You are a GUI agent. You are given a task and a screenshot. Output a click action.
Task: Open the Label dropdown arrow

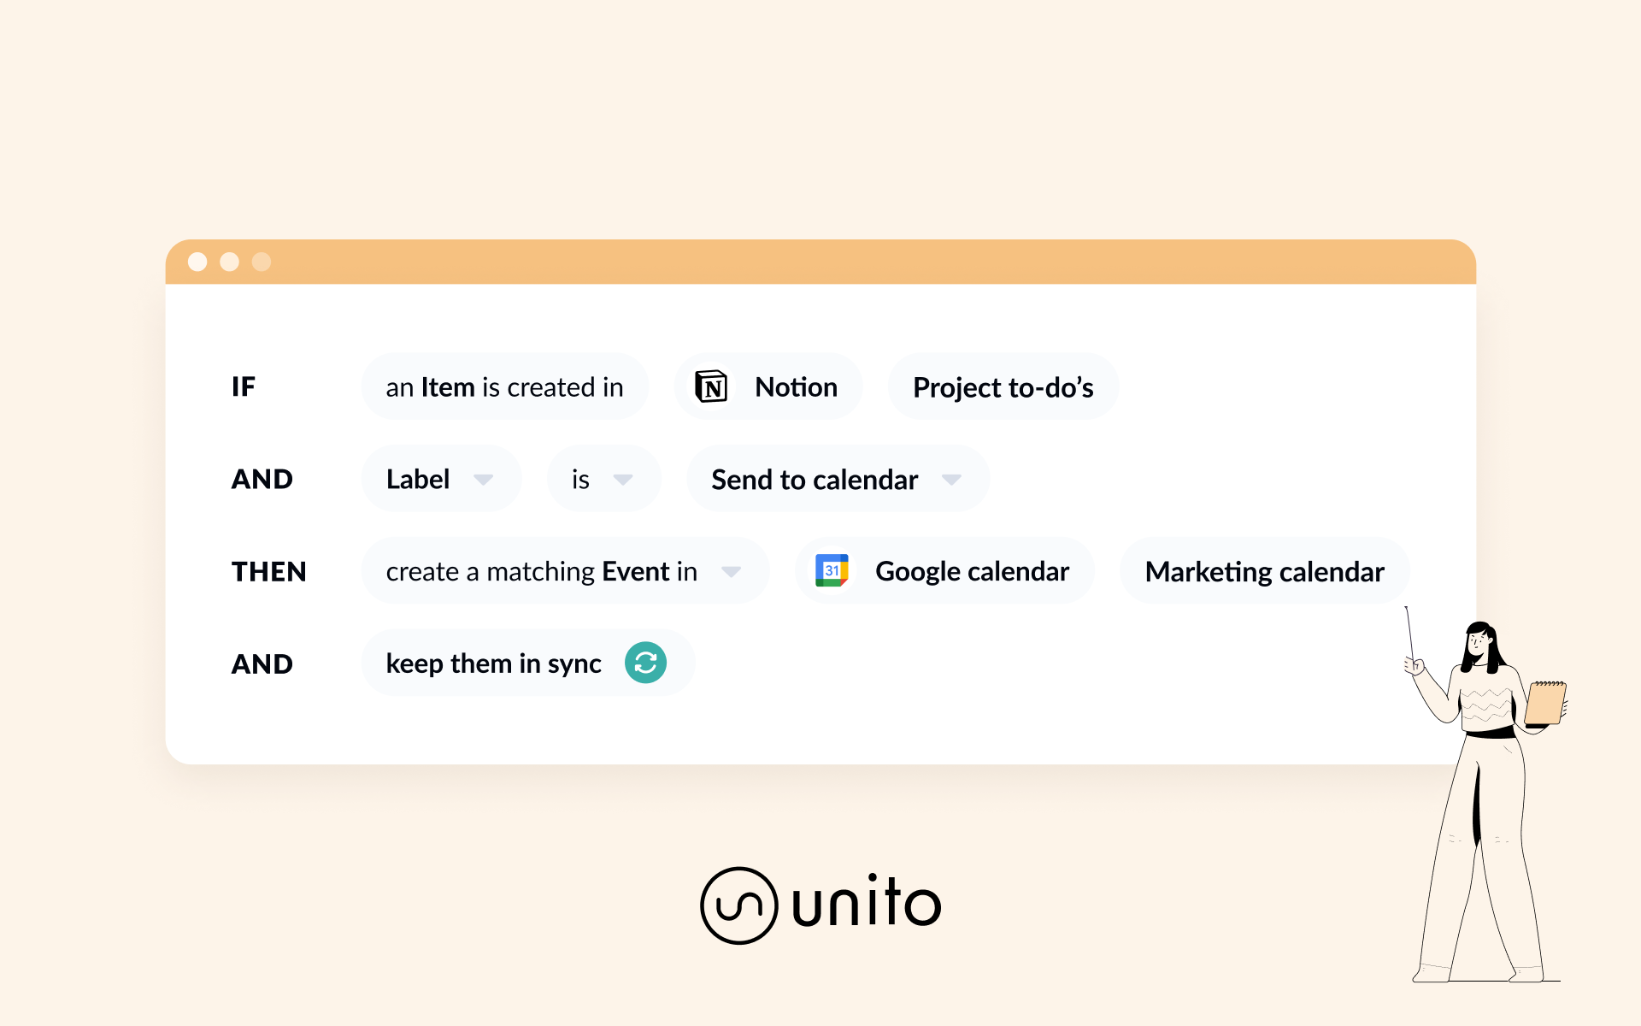(483, 479)
